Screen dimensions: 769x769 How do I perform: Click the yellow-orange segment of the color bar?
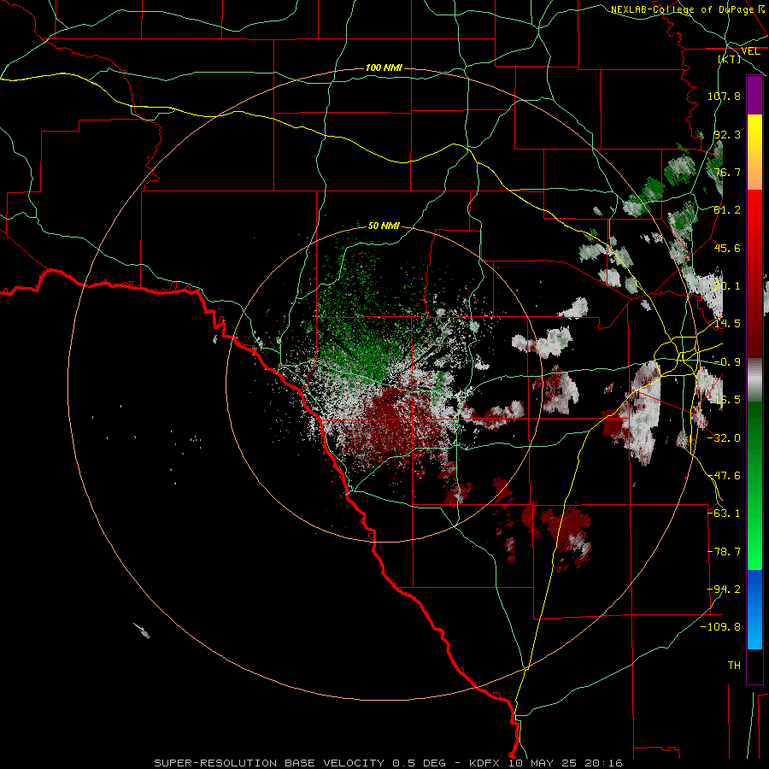point(754,152)
